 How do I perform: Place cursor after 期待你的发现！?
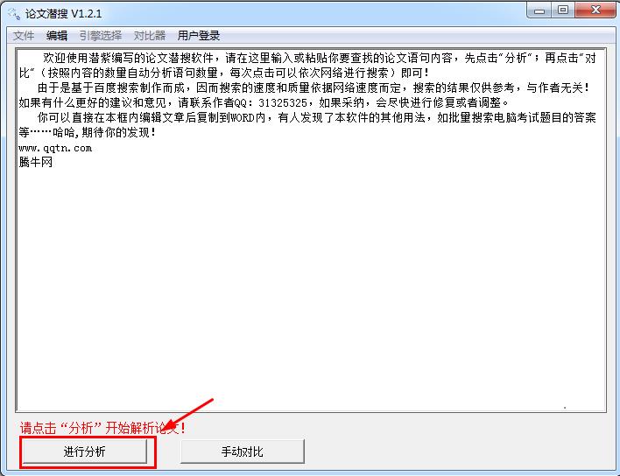coord(157,132)
